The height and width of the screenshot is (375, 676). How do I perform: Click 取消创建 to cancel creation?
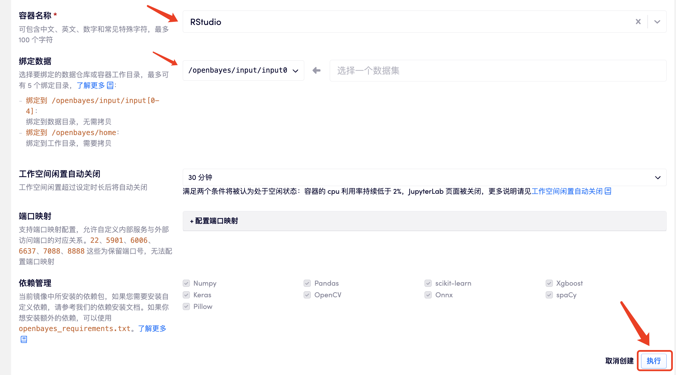tap(619, 361)
